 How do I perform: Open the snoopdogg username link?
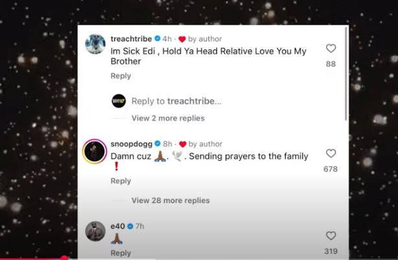click(x=132, y=144)
